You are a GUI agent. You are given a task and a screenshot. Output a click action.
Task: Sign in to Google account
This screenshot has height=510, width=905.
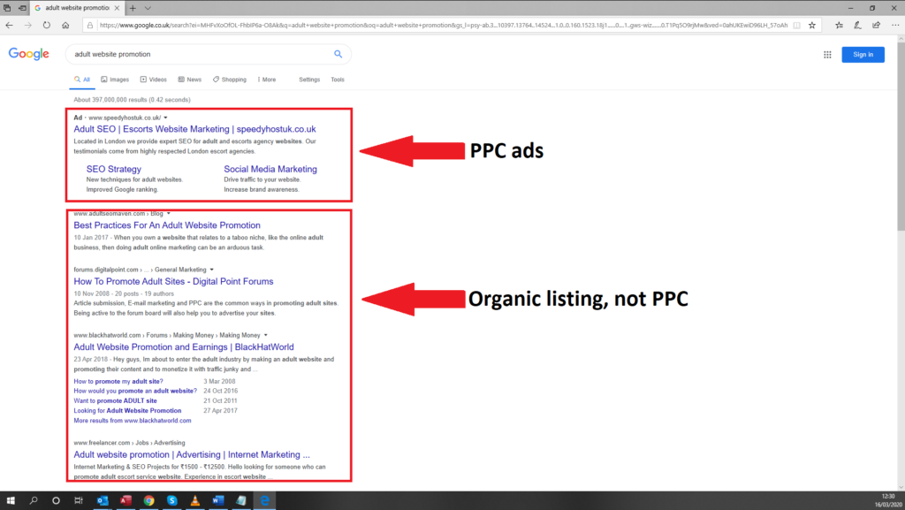[x=863, y=54]
